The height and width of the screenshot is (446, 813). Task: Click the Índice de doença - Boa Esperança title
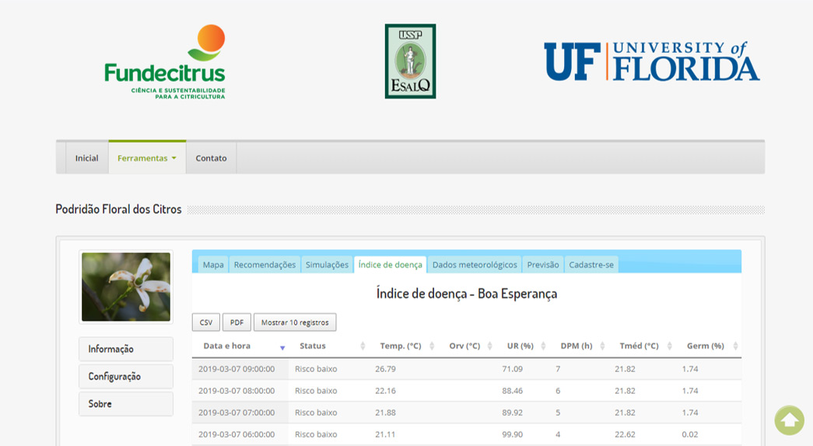(x=467, y=293)
